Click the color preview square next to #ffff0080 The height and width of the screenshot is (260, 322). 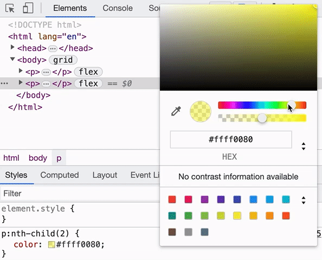point(51,245)
